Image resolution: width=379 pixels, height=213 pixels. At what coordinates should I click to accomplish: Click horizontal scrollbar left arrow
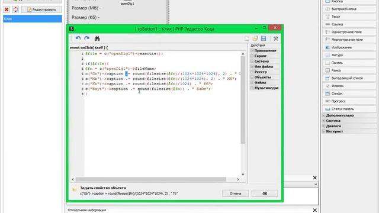coord(73,179)
